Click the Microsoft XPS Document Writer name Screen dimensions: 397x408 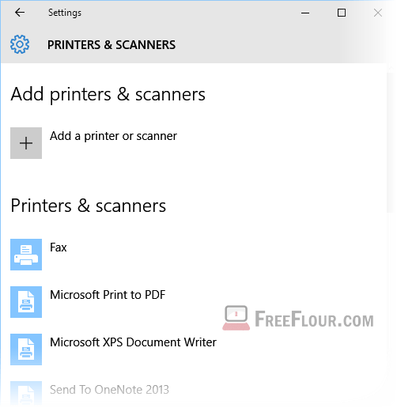[133, 342]
